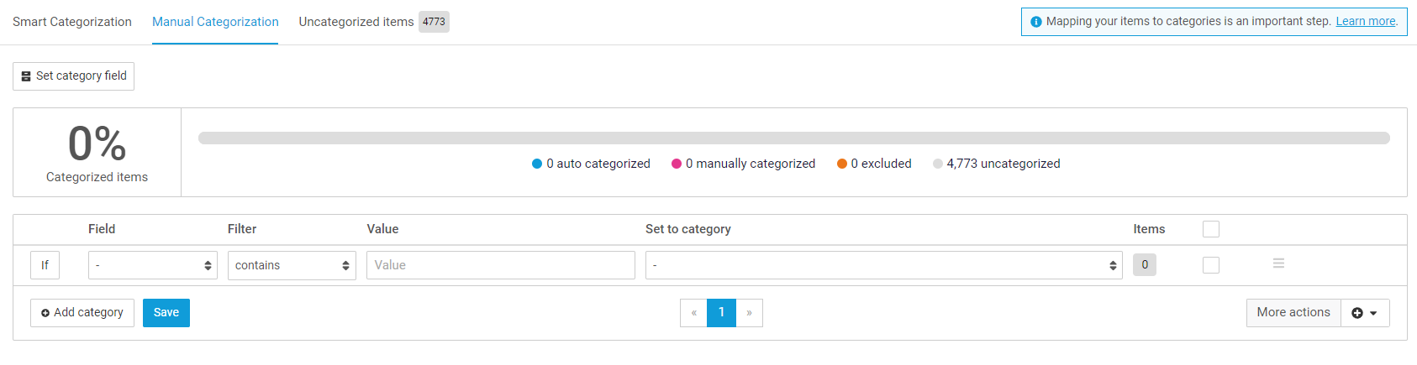Click the pink manually categorized legend dot
This screenshot has height=365, width=1417.
coord(677,164)
